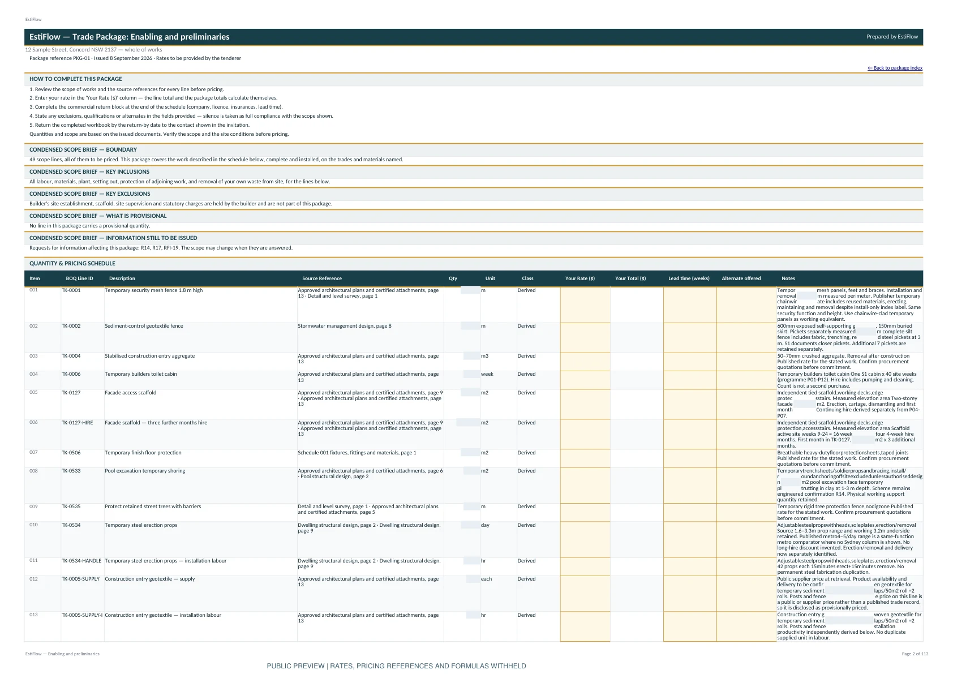Open the 'Back to package index' link
Image resolution: width=953 pixels, height=674 pixels.
click(895, 68)
